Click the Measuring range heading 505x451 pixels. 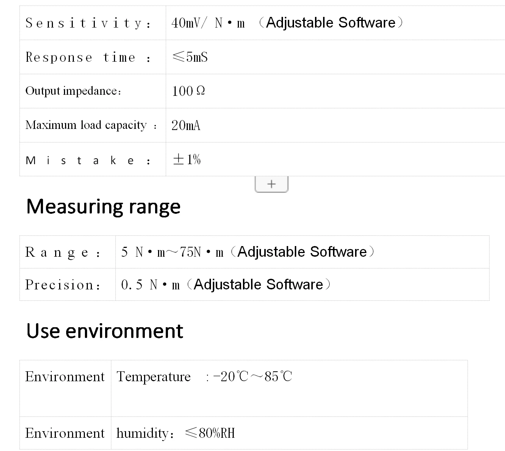[103, 206]
